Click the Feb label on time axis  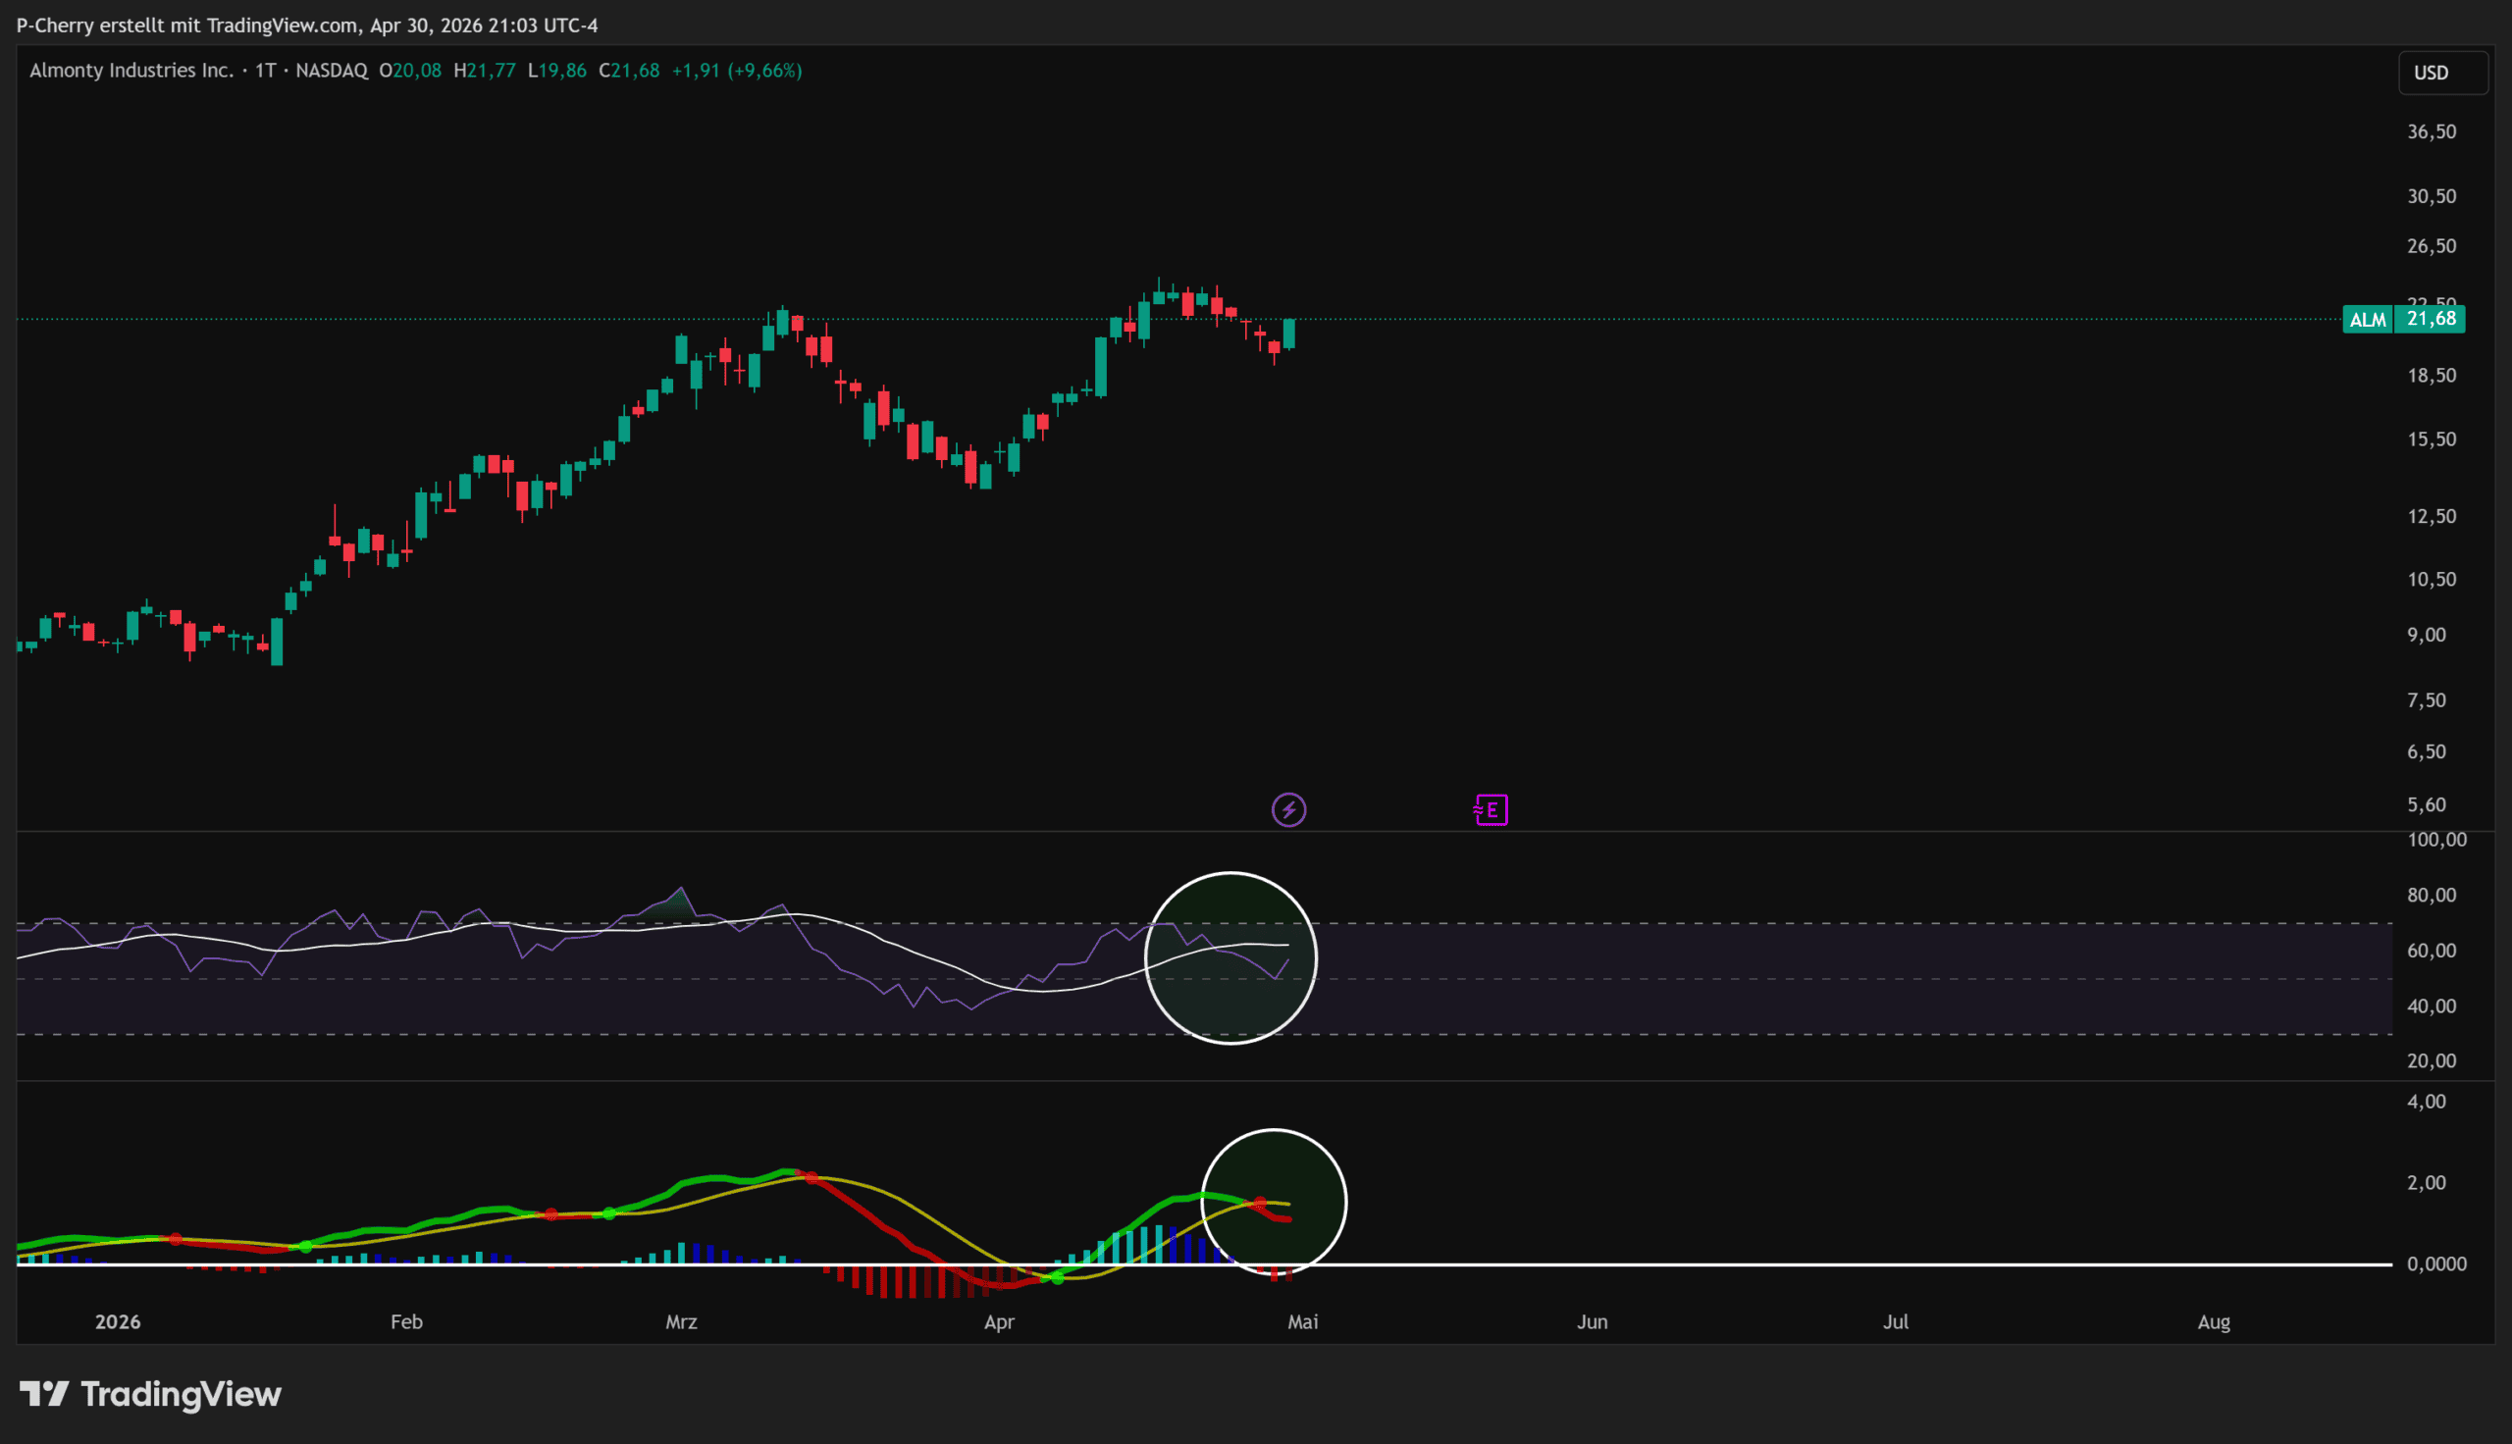(406, 1322)
